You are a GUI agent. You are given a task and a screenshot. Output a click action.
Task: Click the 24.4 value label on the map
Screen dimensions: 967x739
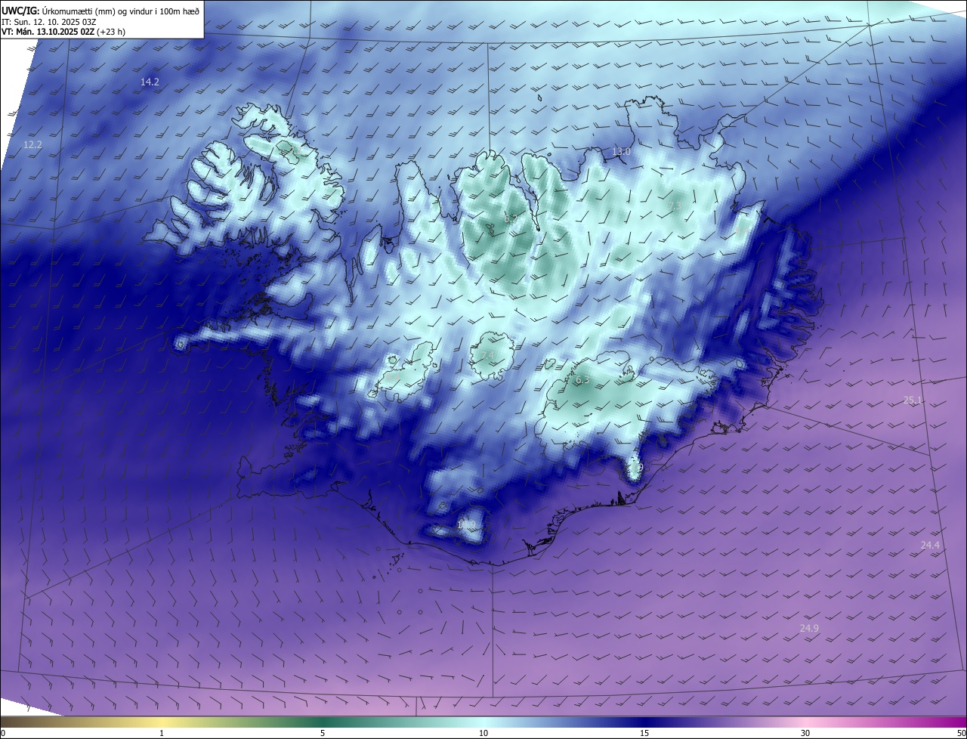tap(930, 546)
